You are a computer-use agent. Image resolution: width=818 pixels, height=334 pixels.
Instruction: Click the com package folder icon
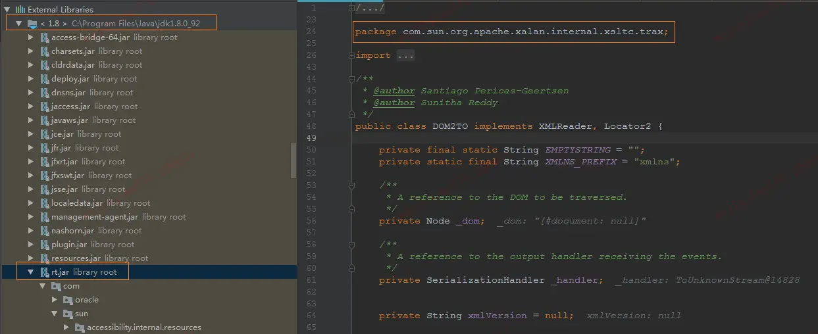57,286
